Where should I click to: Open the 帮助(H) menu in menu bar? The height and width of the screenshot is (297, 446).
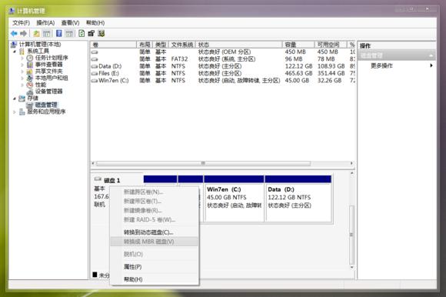95,23
